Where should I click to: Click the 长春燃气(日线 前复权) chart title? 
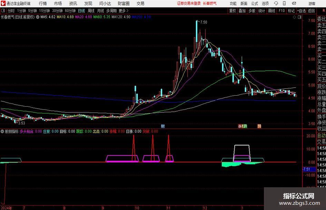tap(18, 17)
